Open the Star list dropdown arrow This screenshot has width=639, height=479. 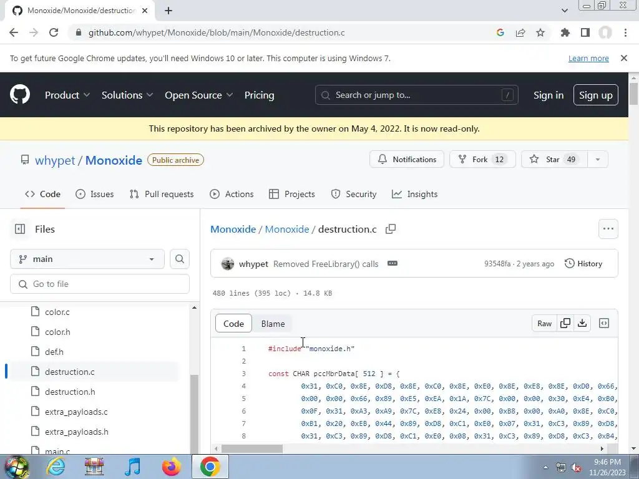point(597,159)
